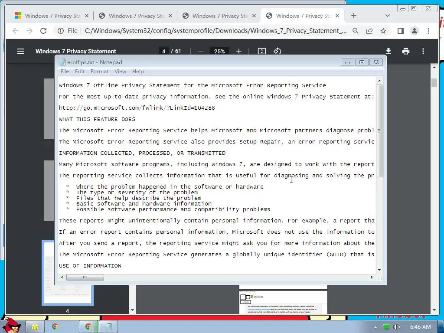The height and width of the screenshot is (333, 444).
Task: Open Notepad's View menu
Action: pos(120,72)
